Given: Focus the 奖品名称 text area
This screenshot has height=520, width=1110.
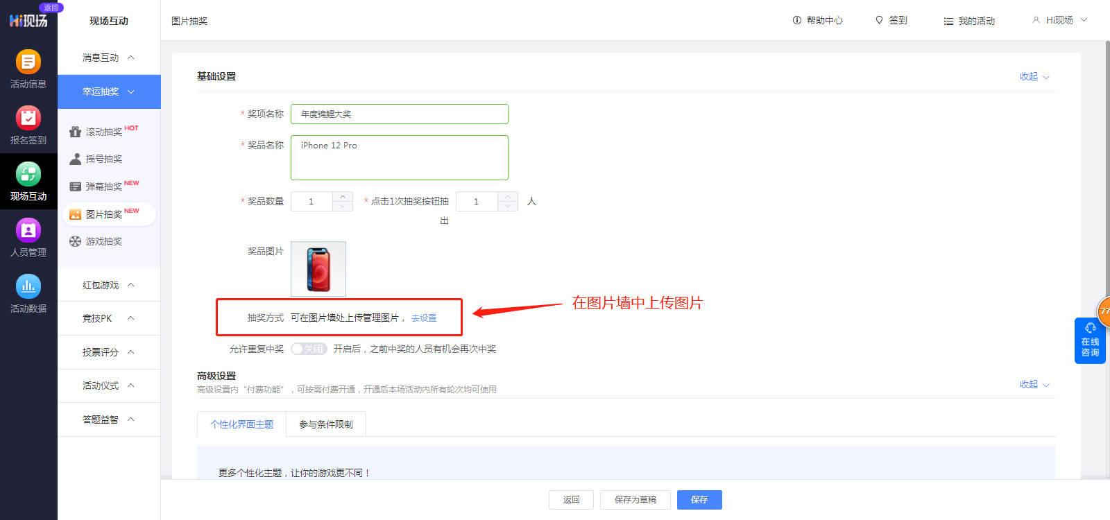Looking at the screenshot, I should (x=400, y=157).
